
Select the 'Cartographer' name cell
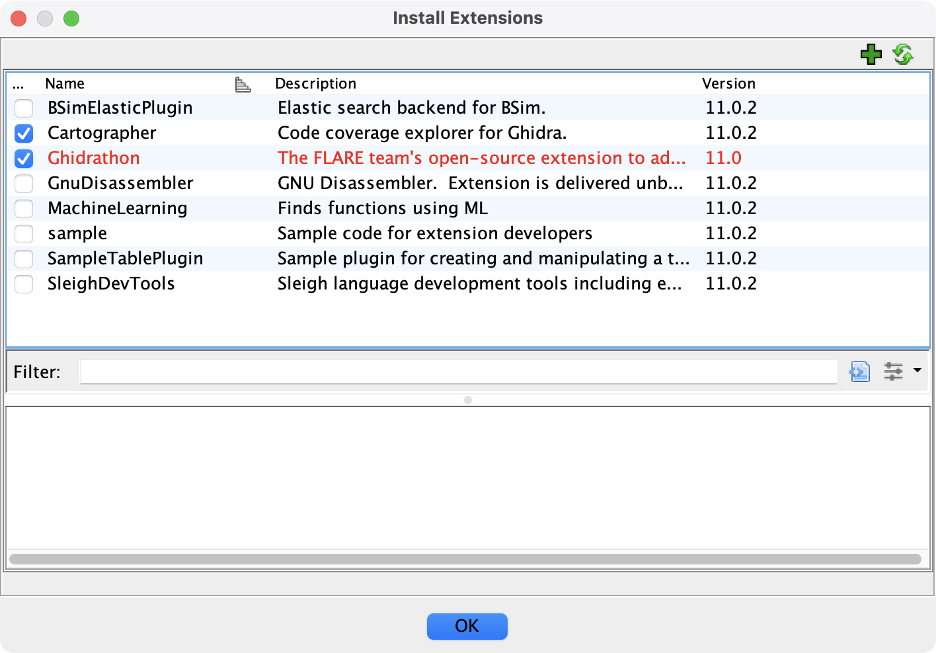tap(102, 133)
